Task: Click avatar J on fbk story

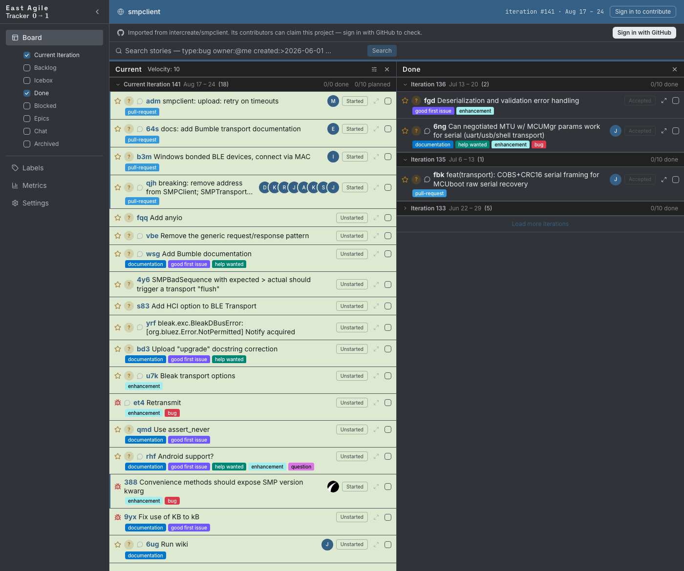Action: [x=616, y=179]
